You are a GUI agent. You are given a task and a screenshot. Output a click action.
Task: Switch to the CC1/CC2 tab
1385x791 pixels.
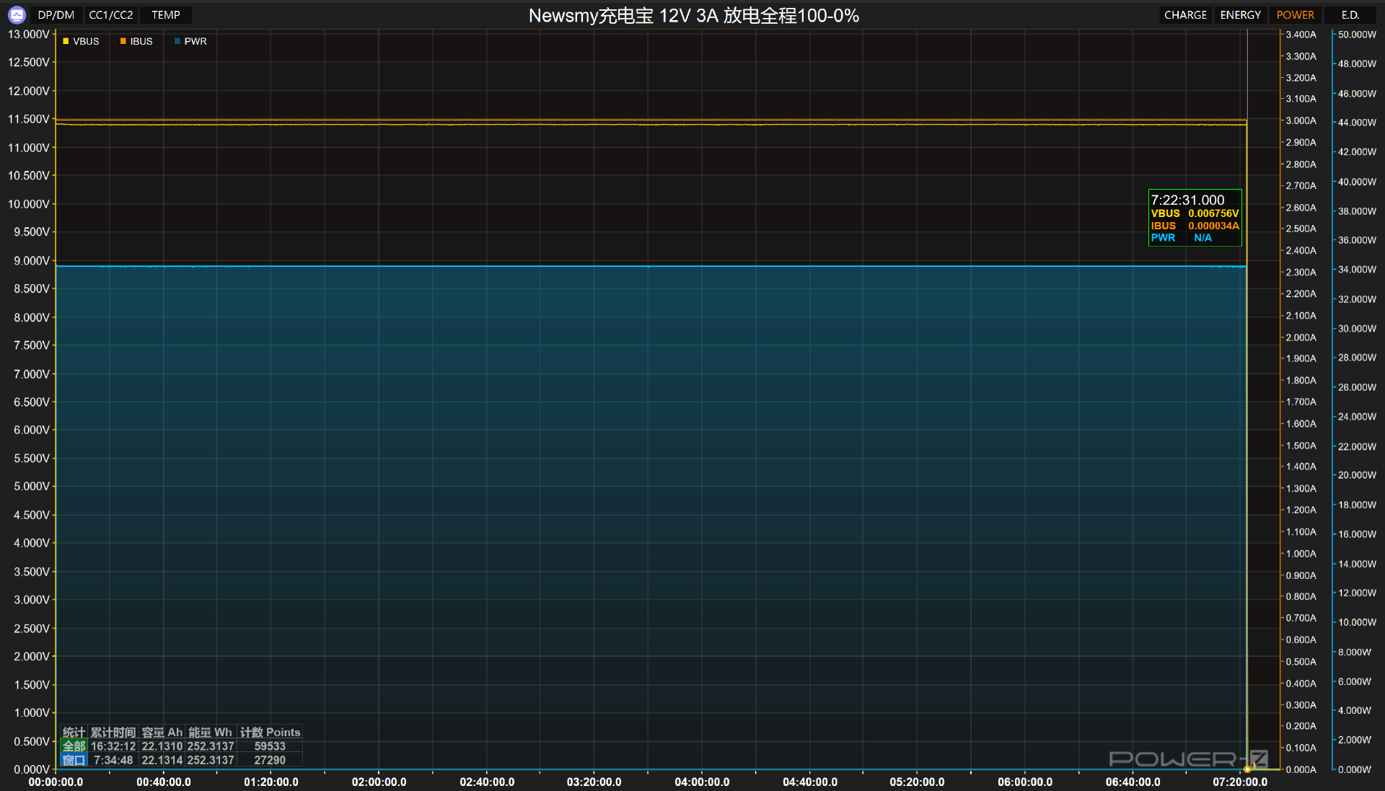[111, 15]
